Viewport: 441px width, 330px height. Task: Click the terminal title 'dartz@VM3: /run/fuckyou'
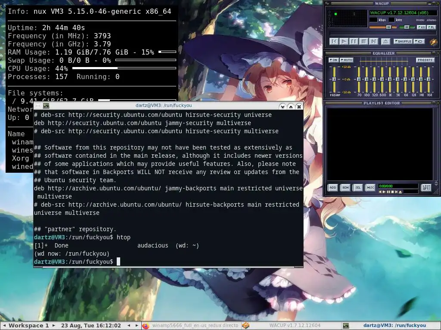(164, 106)
